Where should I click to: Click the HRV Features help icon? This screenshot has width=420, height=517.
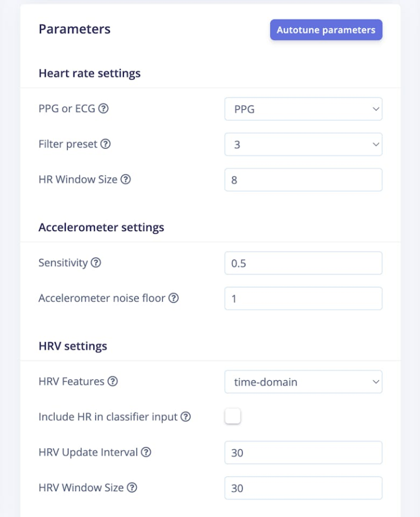click(112, 382)
